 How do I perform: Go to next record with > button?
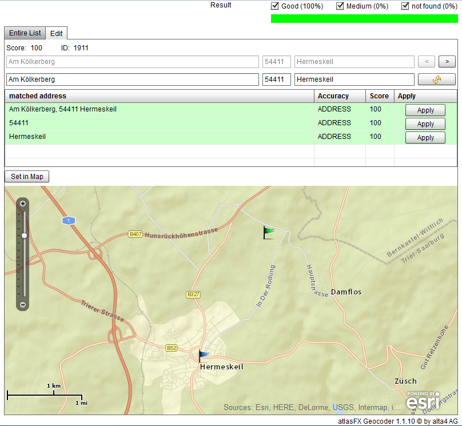pos(447,62)
